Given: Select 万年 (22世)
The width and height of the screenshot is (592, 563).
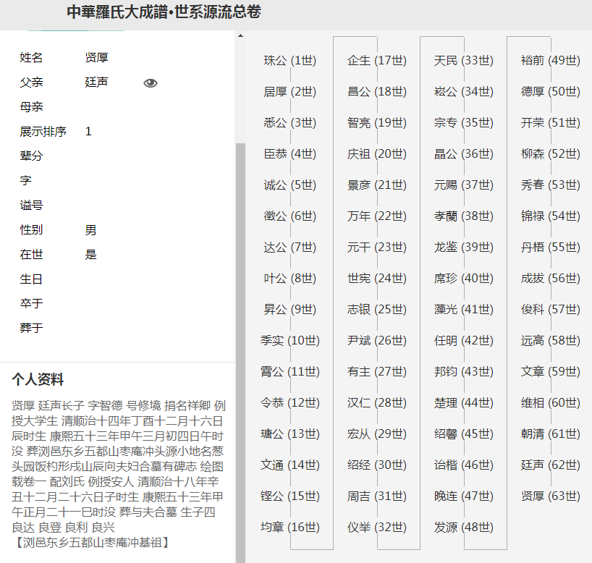Looking at the screenshot, I should coord(377,216).
